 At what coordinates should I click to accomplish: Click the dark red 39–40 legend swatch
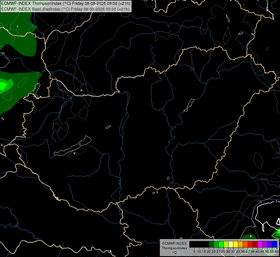255,244
